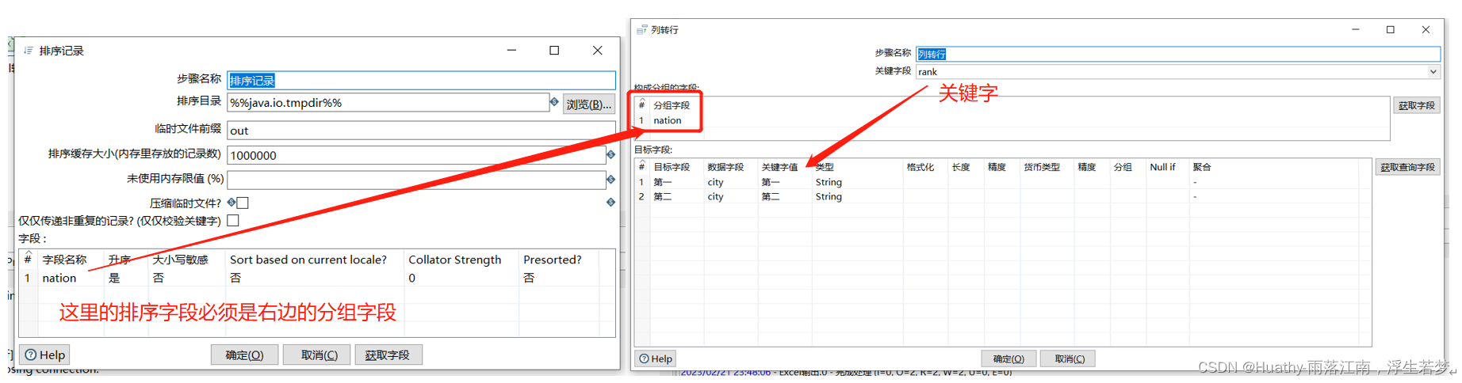1462x383 pixels.
Task: Click the 分组 column header in target table
Action: click(1123, 167)
